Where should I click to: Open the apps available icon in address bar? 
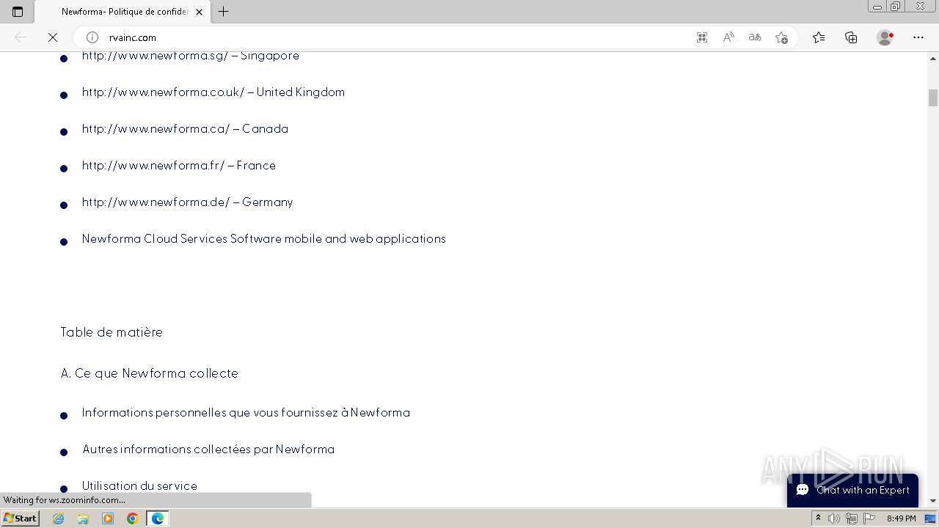(702, 37)
